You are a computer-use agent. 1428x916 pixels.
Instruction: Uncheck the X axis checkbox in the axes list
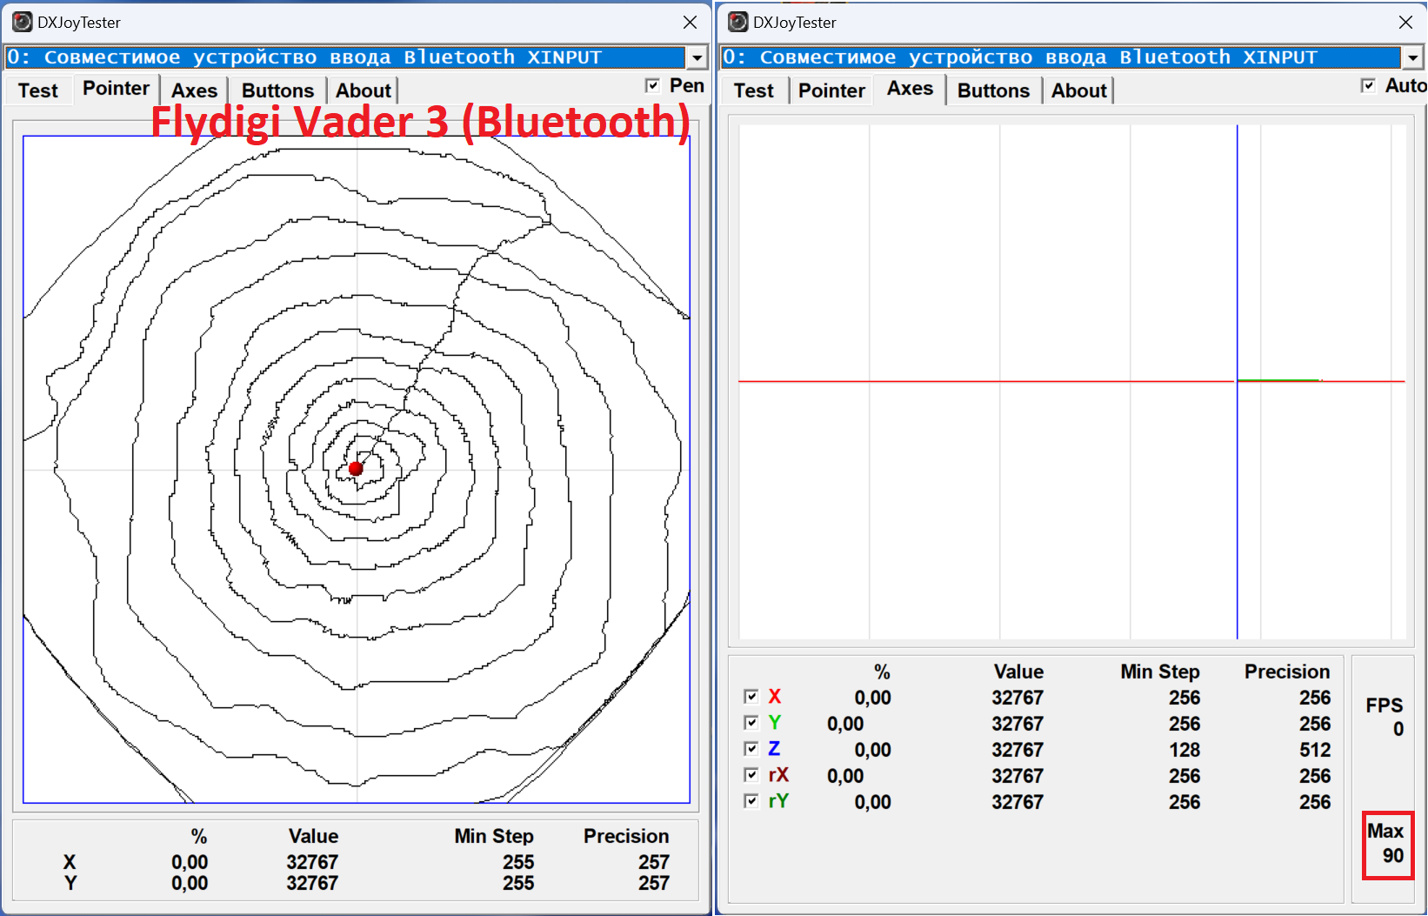pyautogui.click(x=751, y=697)
